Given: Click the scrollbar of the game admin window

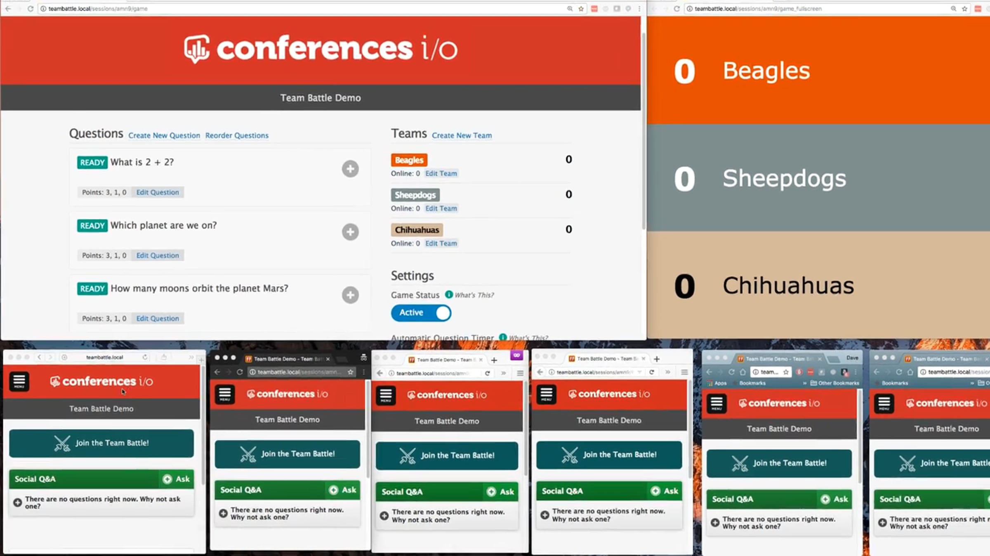Looking at the screenshot, I should pyautogui.click(x=643, y=132).
